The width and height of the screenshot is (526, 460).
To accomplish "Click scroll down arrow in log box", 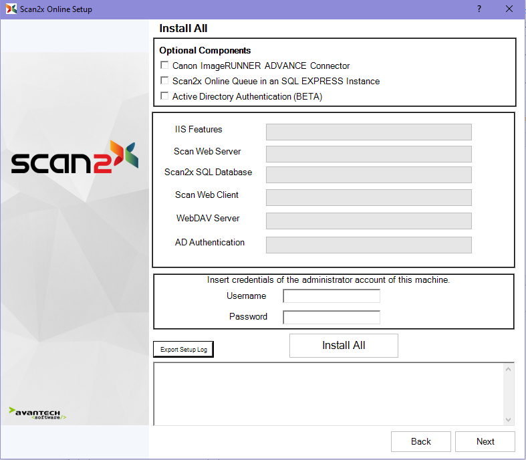I will click(509, 419).
